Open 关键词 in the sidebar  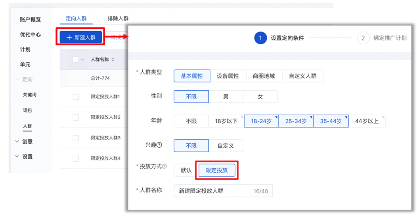(x=29, y=95)
